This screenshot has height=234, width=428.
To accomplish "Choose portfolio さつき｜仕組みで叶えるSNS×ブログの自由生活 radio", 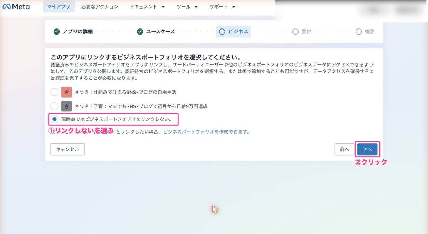I will (x=55, y=92).
